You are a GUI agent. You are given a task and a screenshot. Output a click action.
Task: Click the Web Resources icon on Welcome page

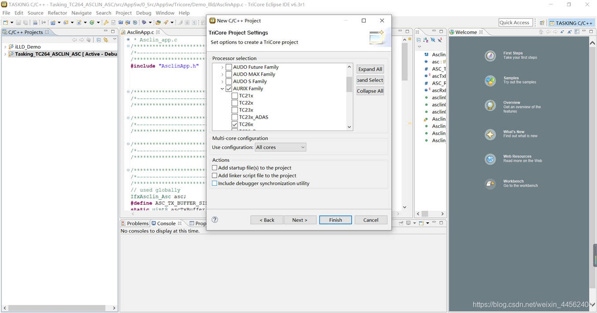[x=490, y=159]
